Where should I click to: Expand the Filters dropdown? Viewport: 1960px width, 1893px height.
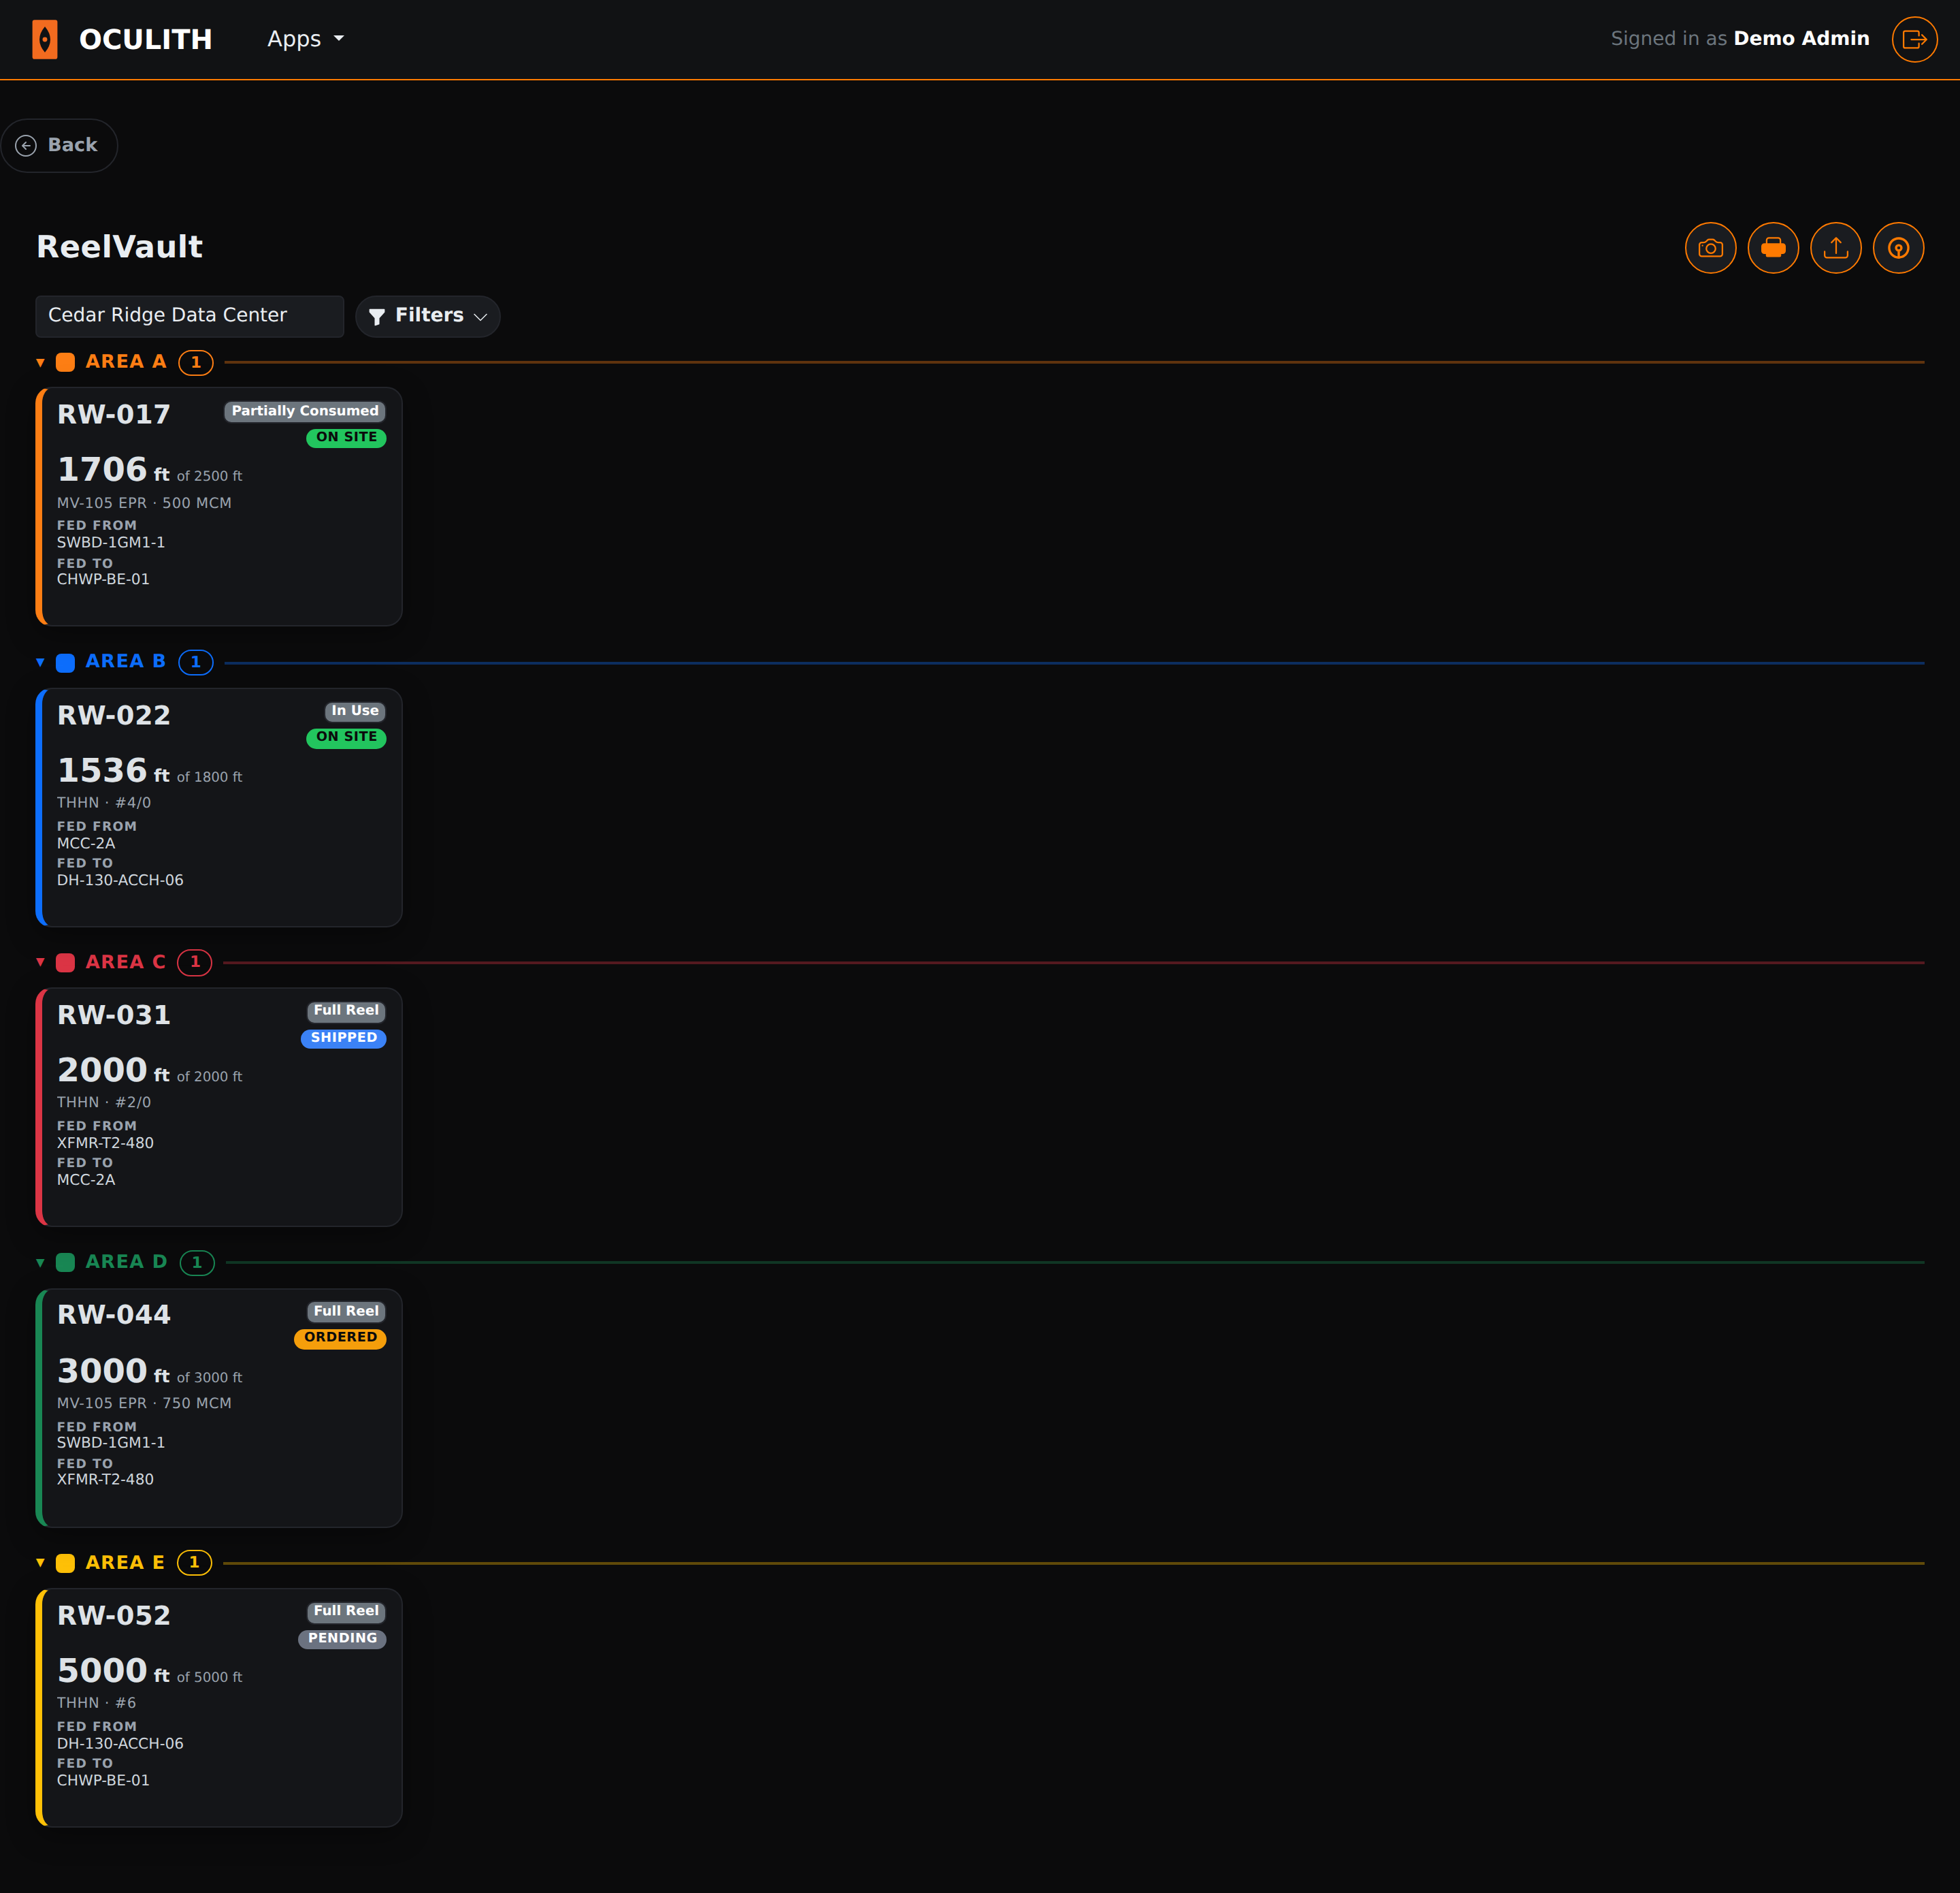tap(428, 315)
